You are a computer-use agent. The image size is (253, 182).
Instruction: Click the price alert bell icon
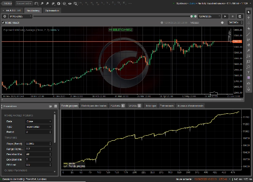(x=249, y=89)
